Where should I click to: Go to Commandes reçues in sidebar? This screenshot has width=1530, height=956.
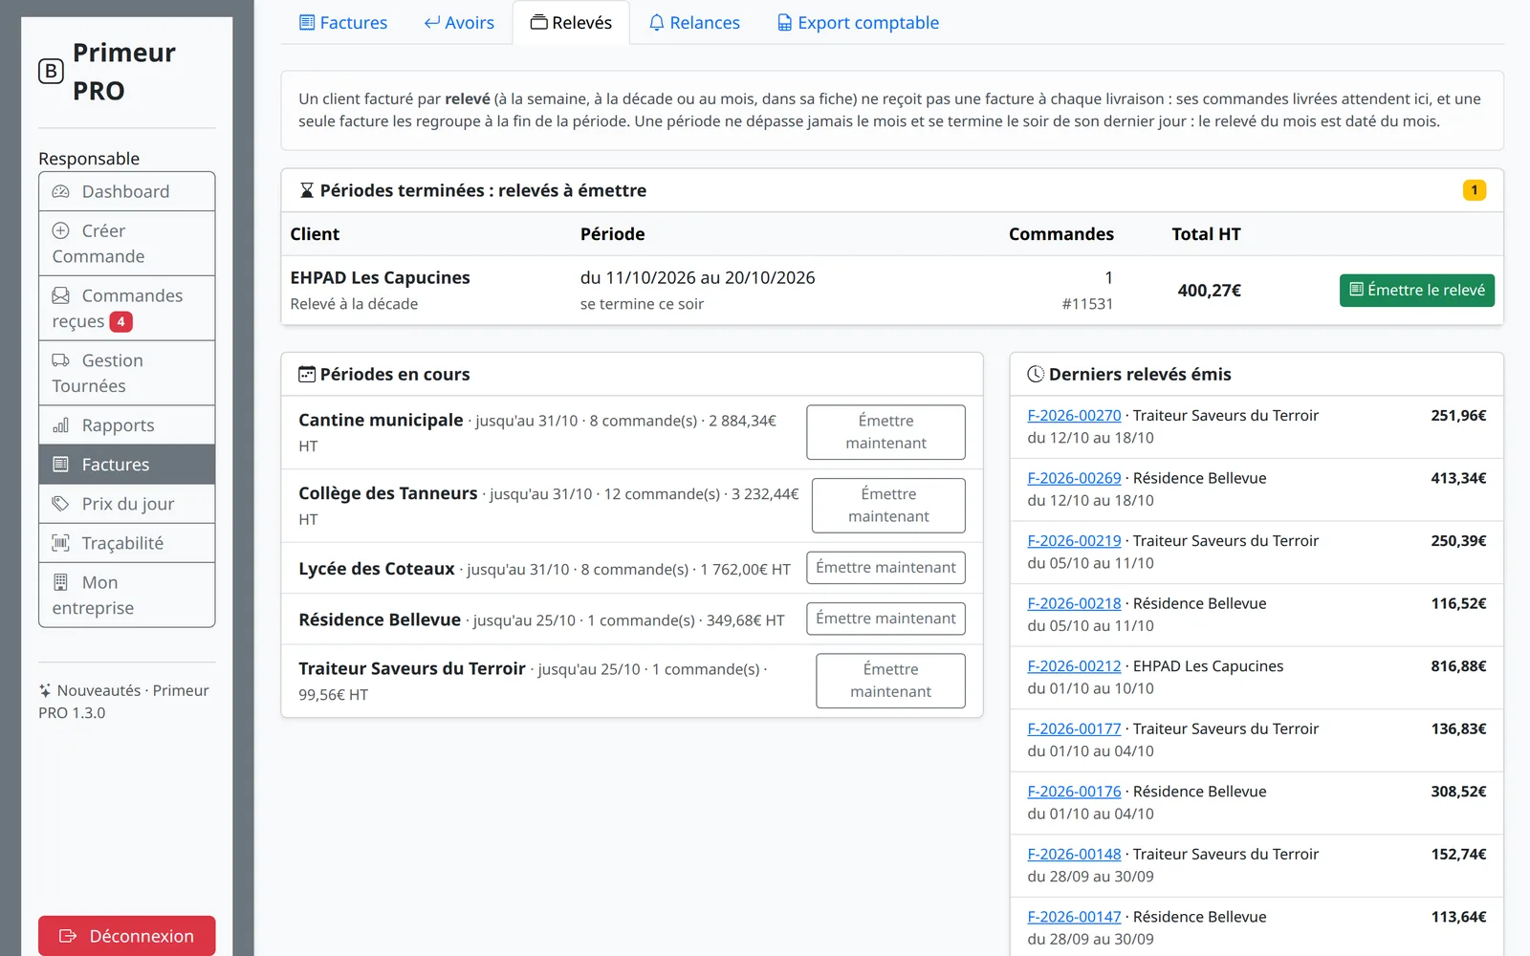pyautogui.click(x=126, y=309)
